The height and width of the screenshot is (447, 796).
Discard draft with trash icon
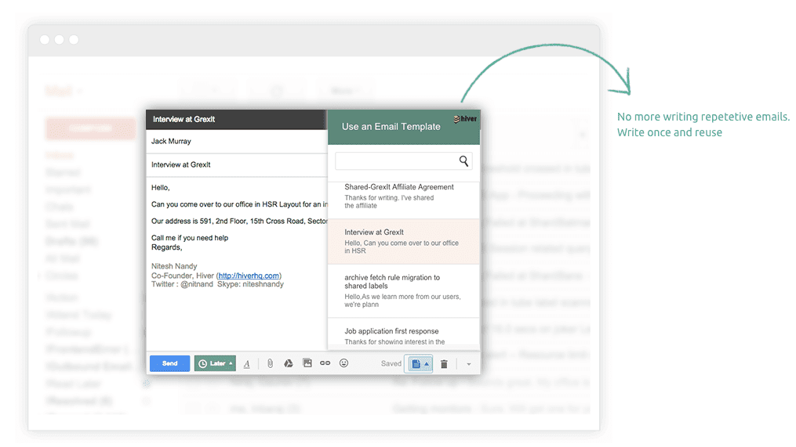coord(444,364)
